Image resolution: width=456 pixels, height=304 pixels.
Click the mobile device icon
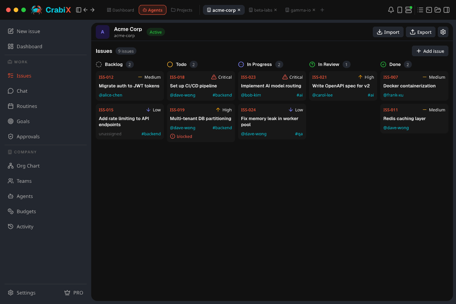coord(400,10)
